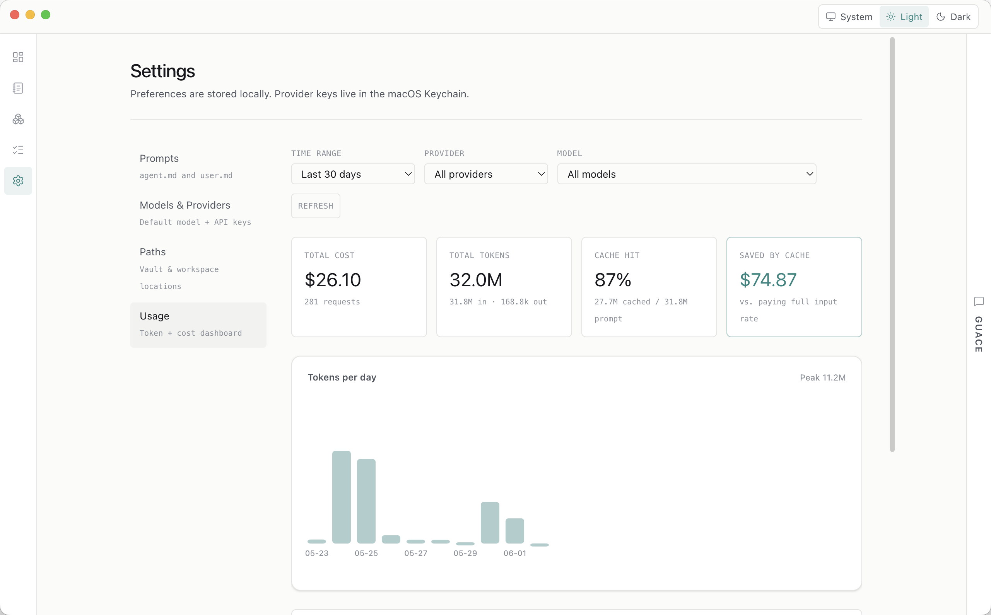The height and width of the screenshot is (615, 991).
Task: Select the Usage settings section
Action: coord(198,324)
